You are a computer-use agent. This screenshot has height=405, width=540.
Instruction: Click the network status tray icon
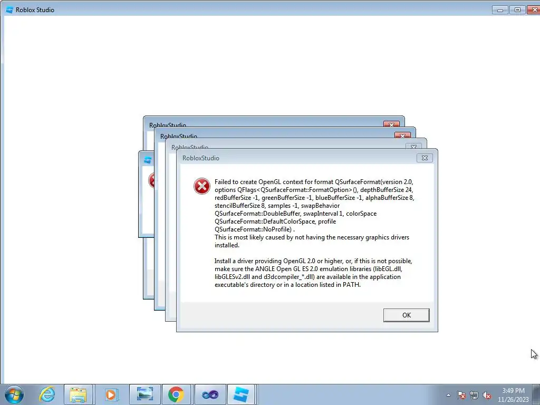pyautogui.click(x=474, y=395)
